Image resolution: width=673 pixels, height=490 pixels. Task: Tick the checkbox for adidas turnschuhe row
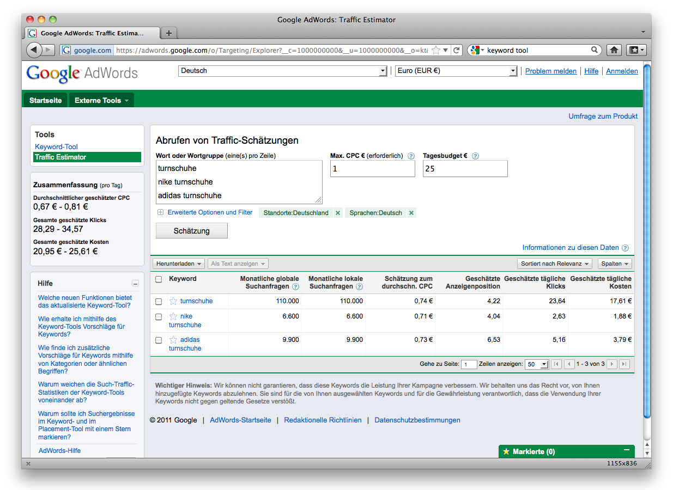coord(159,340)
